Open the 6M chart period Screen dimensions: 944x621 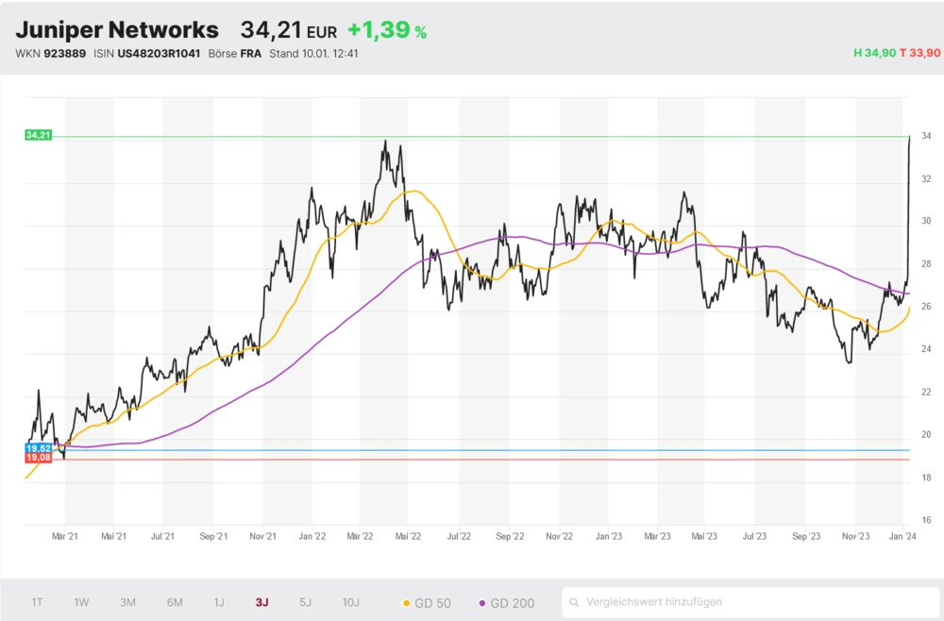pyautogui.click(x=174, y=601)
